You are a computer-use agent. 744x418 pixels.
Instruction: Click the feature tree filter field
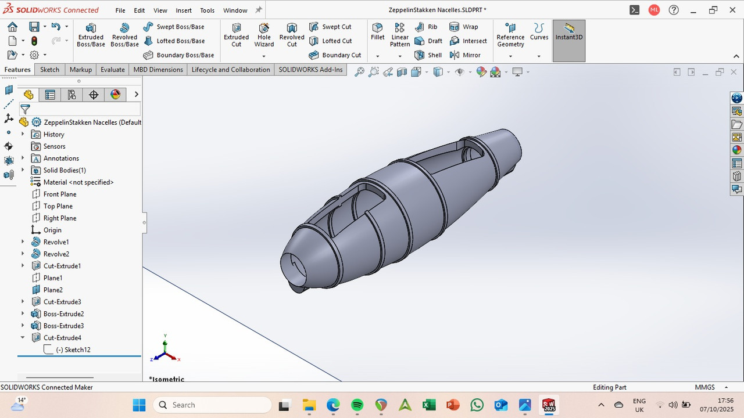pos(80,109)
